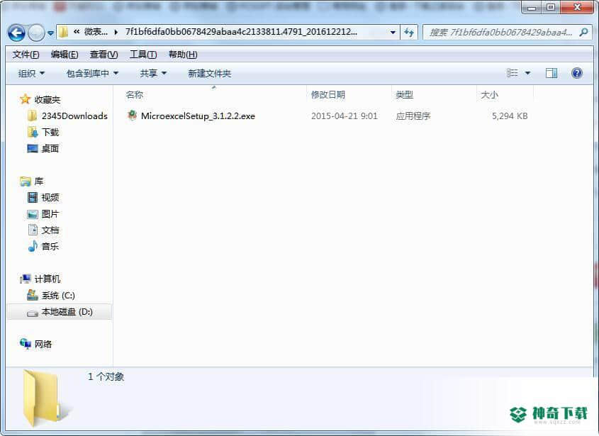Click the greyed forward navigation arrow
The image size is (599, 436).
click(36, 33)
